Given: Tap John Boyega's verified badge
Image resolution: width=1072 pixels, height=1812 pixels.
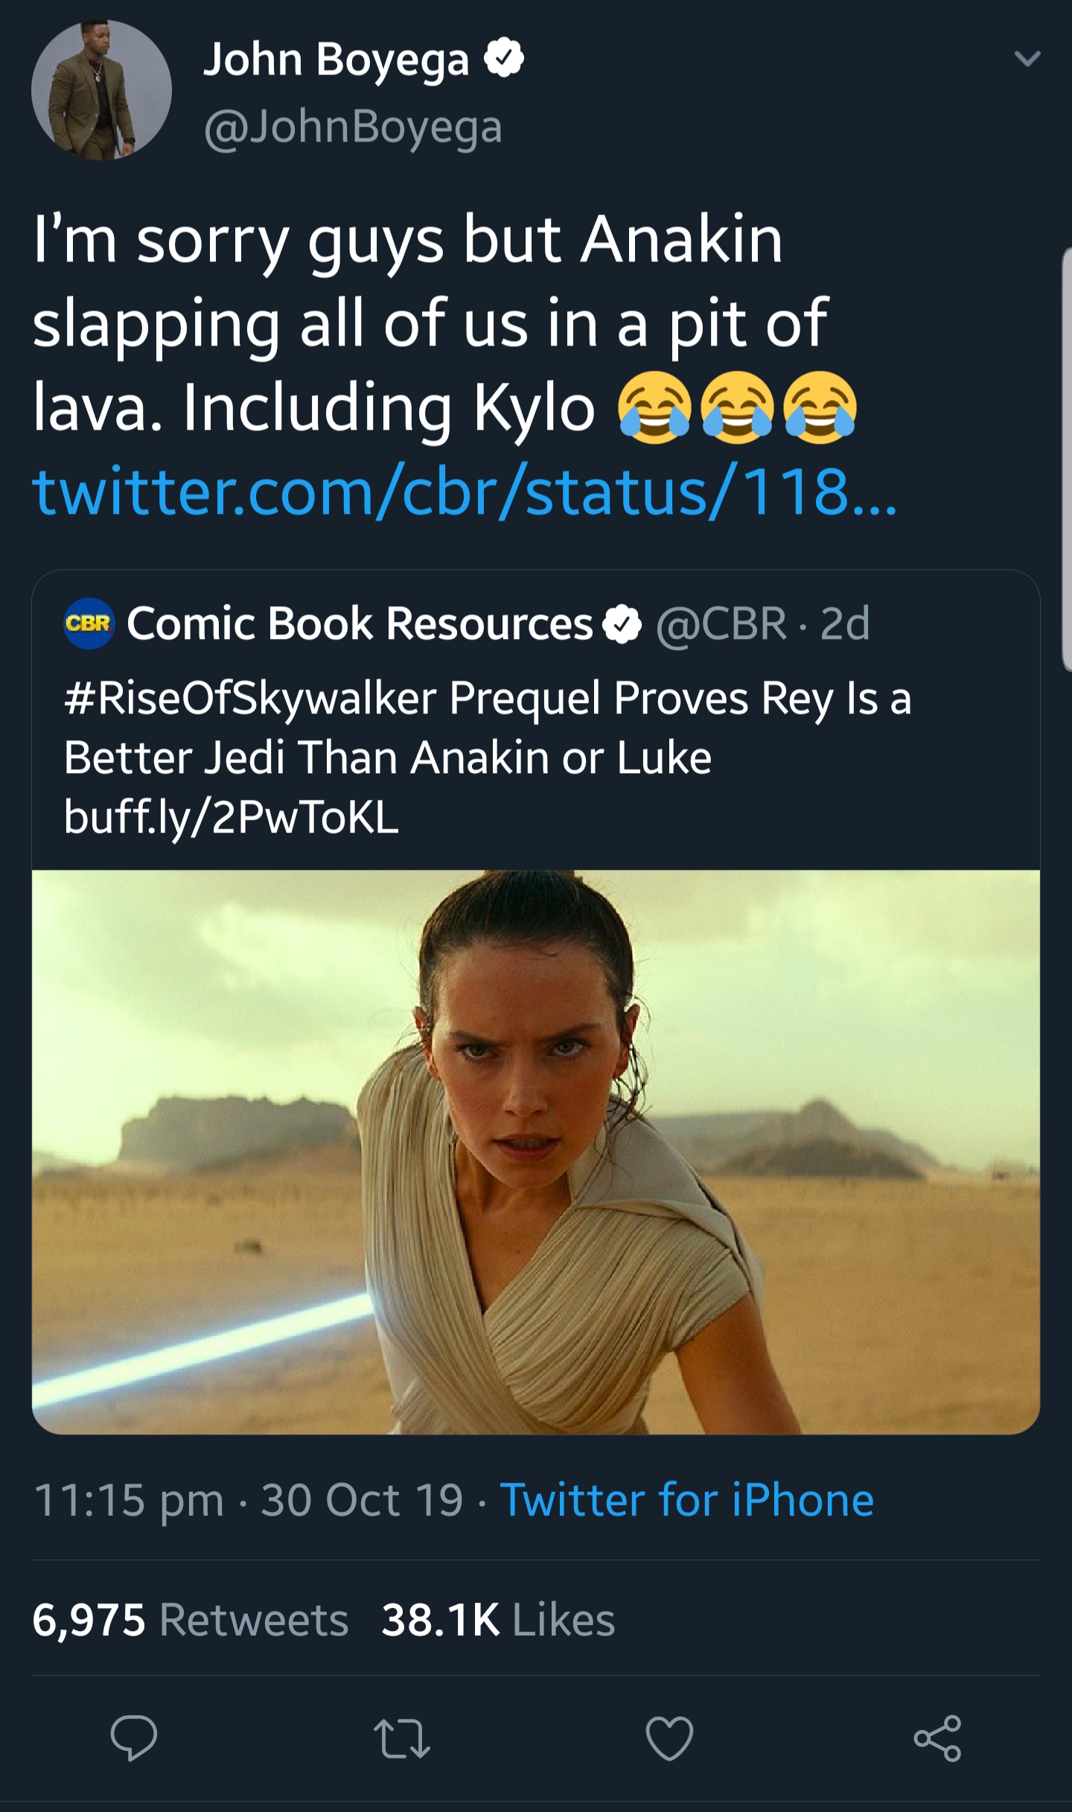Looking at the screenshot, I should (504, 60).
